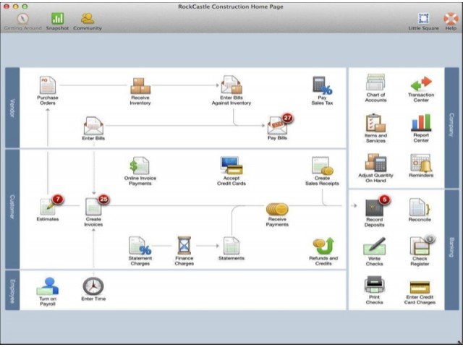The image size is (463, 347).
Task: Click the Reminders calendar bell icon
Action: pos(421,163)
